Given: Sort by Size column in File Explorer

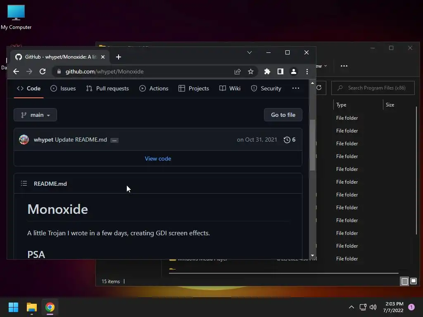Looking at the screenshot, I should 390,105.
